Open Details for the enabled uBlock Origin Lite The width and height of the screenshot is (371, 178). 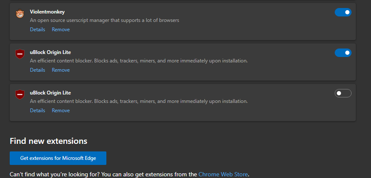coord(37,70)
